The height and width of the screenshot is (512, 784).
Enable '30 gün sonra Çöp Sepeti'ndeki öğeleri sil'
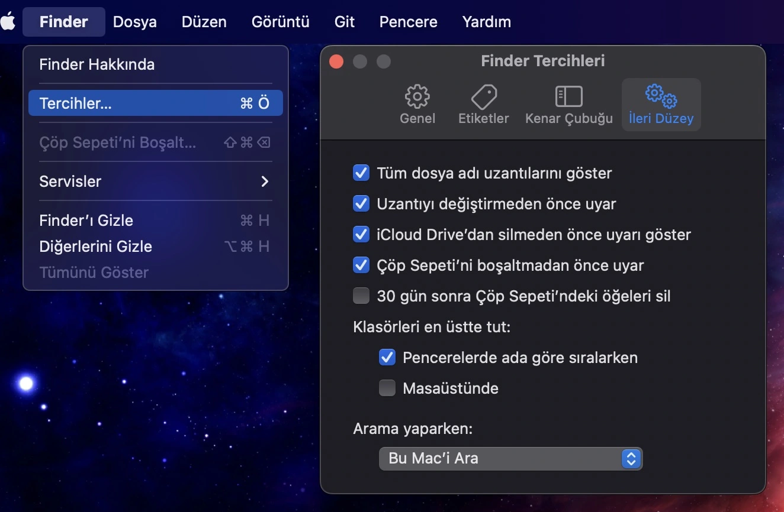(361, 296)
